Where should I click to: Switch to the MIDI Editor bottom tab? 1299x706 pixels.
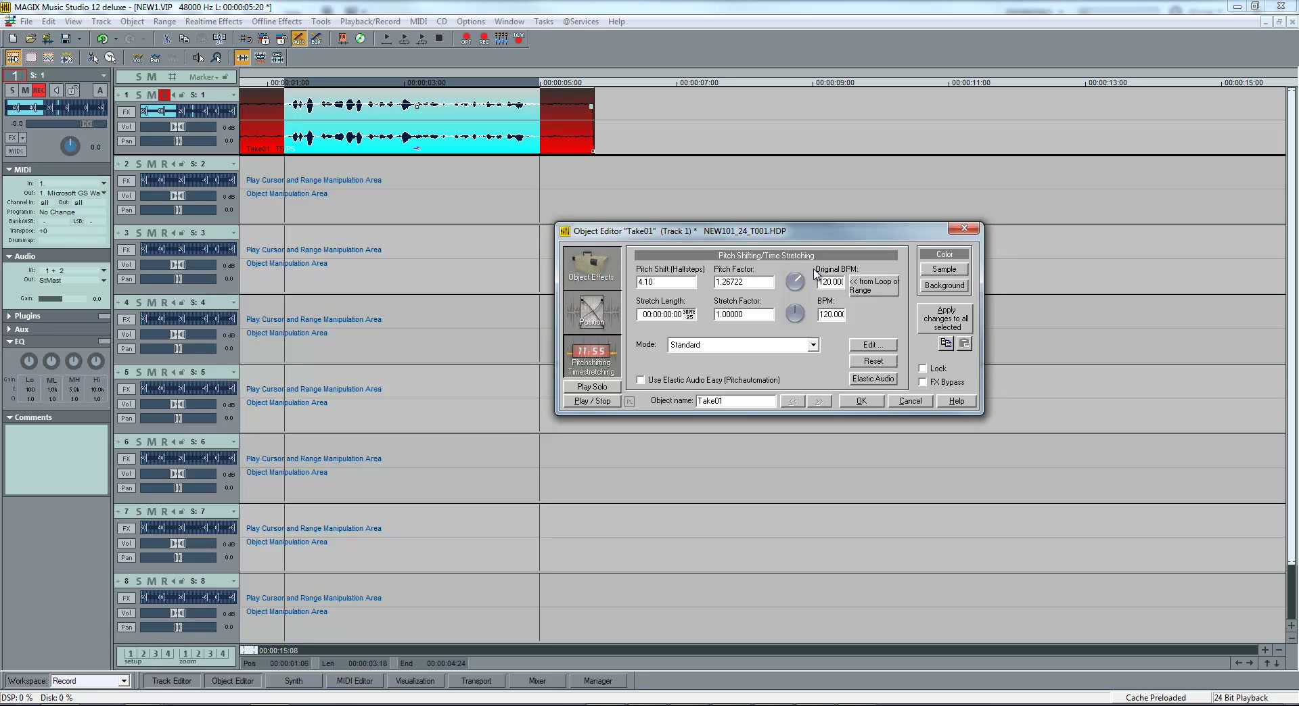coord(355,681)
